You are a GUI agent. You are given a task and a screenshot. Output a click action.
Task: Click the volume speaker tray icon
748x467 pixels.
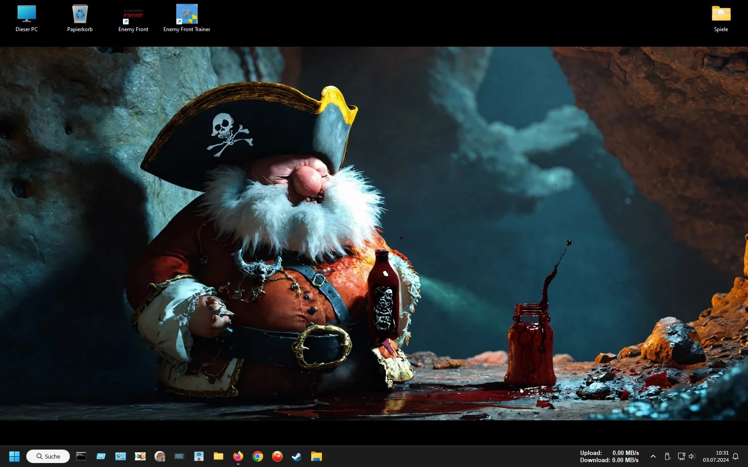click(x=691, y=456)
